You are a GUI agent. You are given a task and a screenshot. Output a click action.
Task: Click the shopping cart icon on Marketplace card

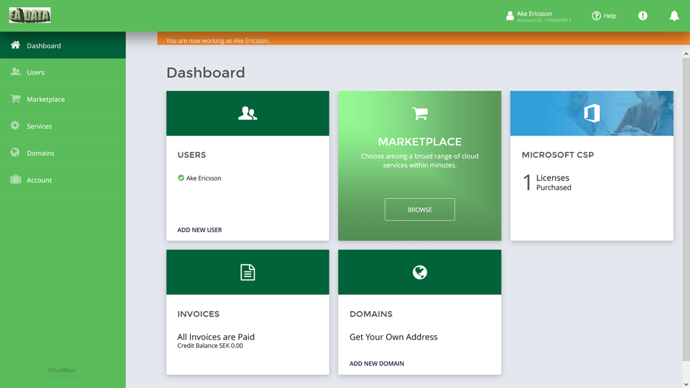[420, 114]
